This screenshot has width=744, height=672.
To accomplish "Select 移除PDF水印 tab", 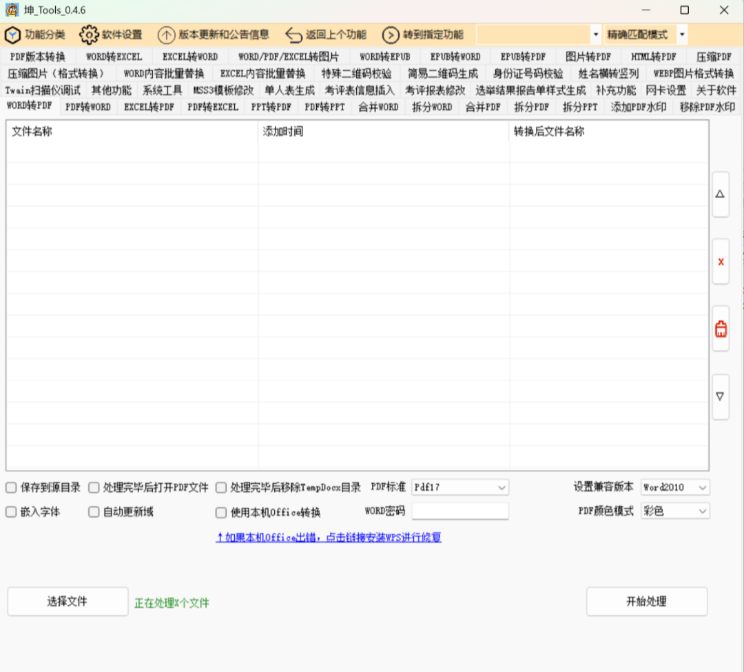I will [707, 108].
